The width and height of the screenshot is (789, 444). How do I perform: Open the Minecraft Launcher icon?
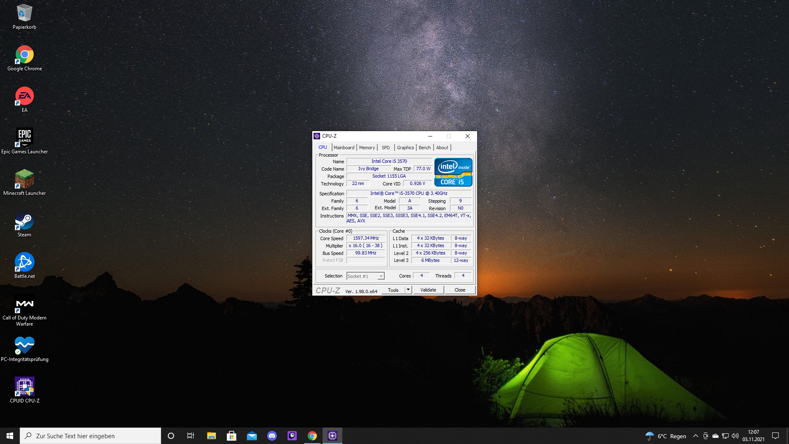click(x=24, y=179)
